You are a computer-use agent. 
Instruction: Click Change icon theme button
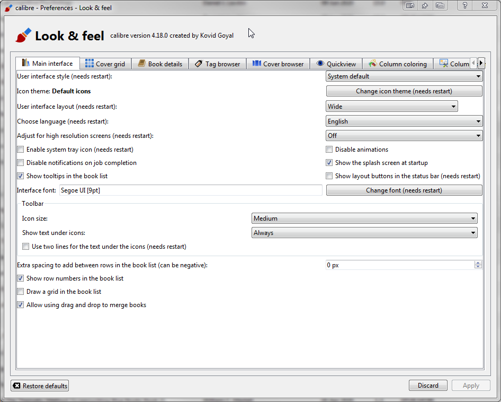(x=404, y=91)
